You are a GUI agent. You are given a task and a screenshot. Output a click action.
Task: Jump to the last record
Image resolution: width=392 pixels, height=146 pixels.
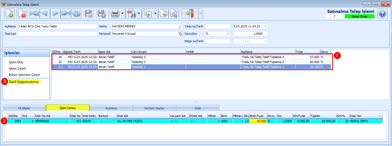66,13
